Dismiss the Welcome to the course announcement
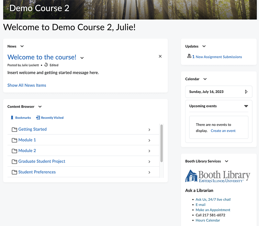 pyautogui.click(x=160, y=56)
